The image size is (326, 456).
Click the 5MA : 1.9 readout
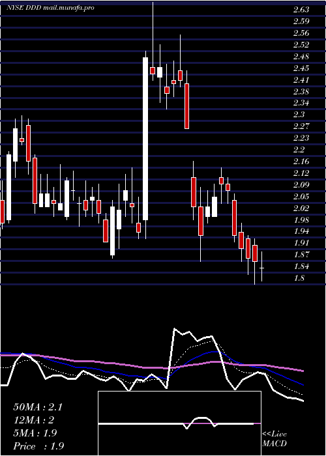[36, 433]
